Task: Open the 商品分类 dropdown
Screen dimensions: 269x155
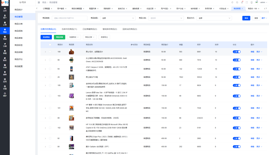Action: (166, 18)
